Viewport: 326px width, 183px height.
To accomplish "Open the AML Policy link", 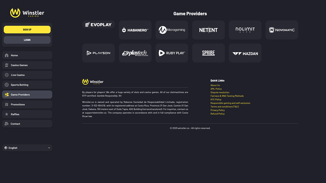I will pyautogui.click(x=216, y=89).
